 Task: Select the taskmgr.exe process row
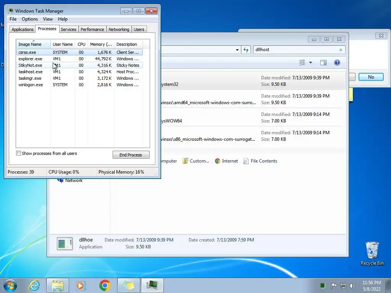79,78
